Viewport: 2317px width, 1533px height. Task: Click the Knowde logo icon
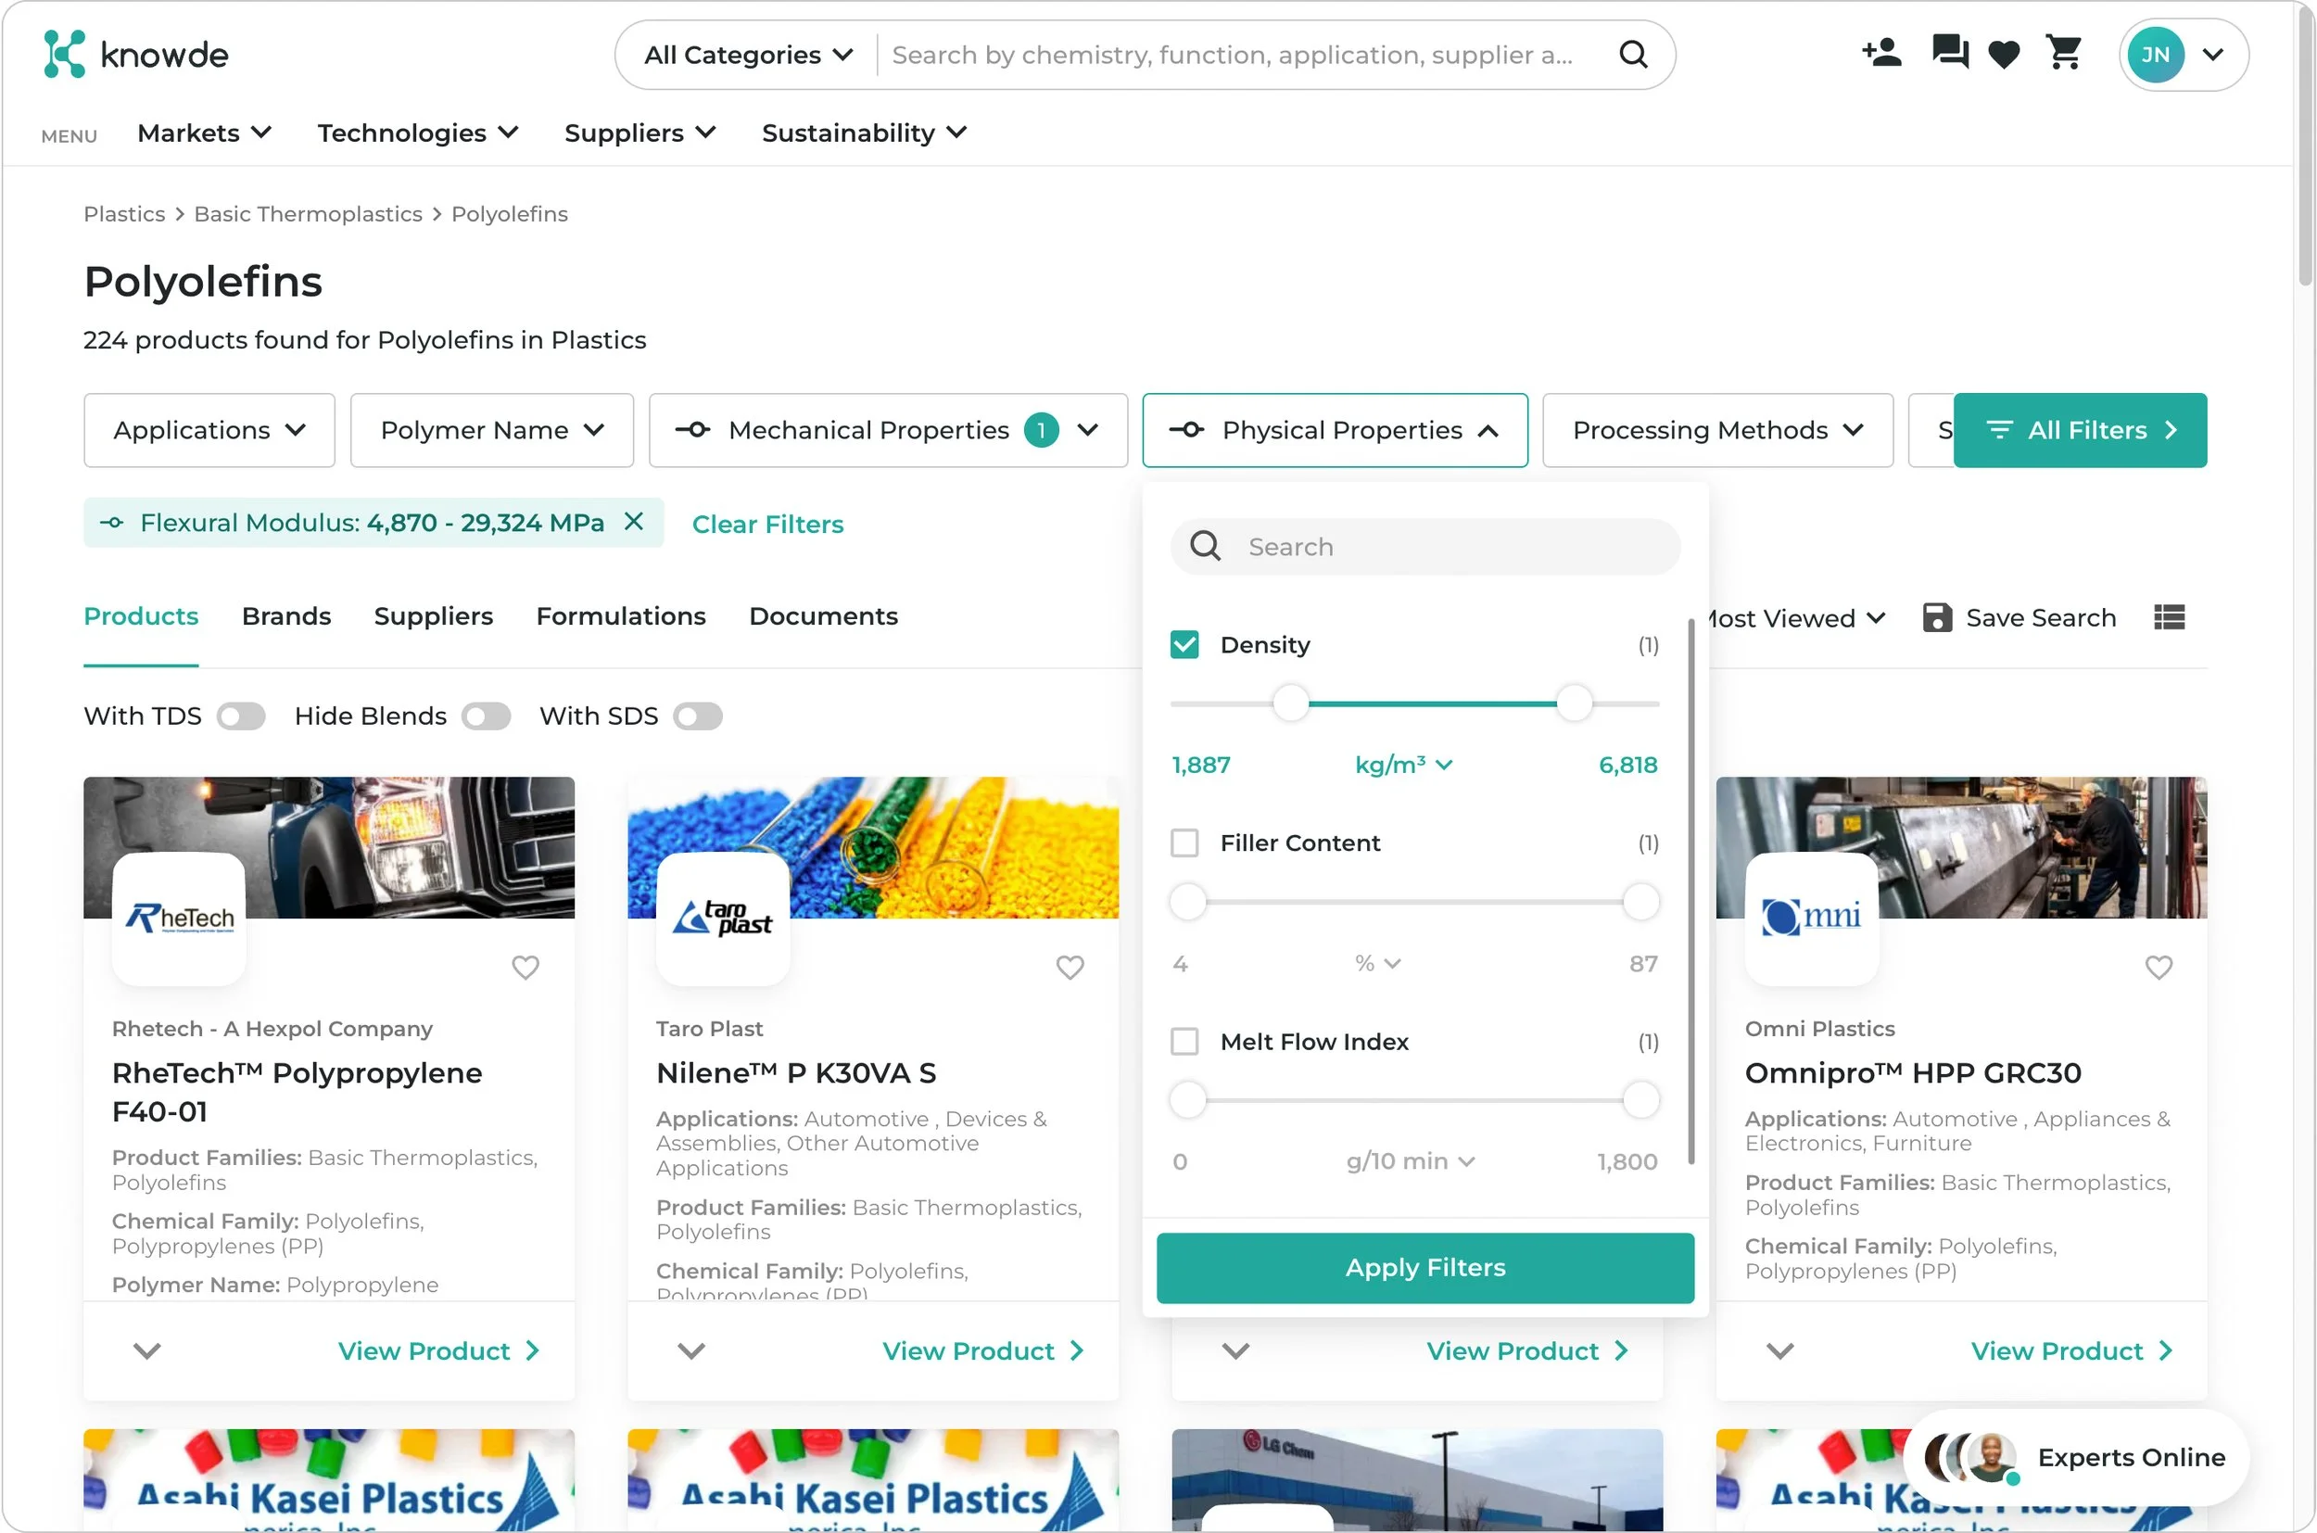(x=65, y=54)
